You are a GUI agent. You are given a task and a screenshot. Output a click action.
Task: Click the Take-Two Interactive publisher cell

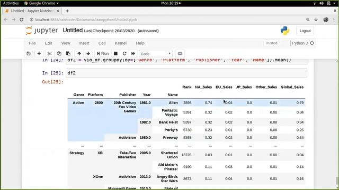pos(127,155)
